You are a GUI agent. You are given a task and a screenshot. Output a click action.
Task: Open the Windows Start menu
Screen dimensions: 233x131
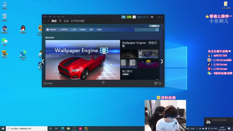(3, 128)
